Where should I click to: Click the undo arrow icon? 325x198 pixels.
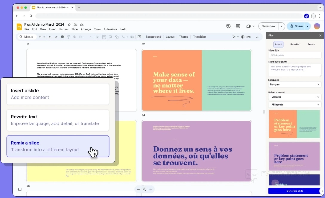point(50,37)
